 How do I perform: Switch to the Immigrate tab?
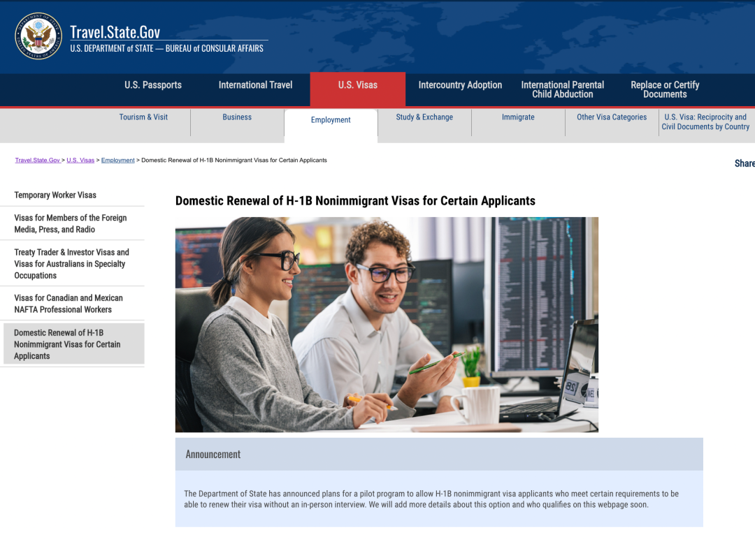coord(518,117)
